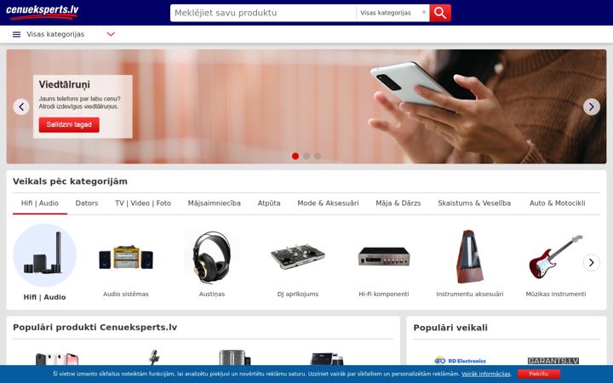Switch to the Mājsaimniecība tab
This screenshot has width=613, height=383.
point(215,203)
